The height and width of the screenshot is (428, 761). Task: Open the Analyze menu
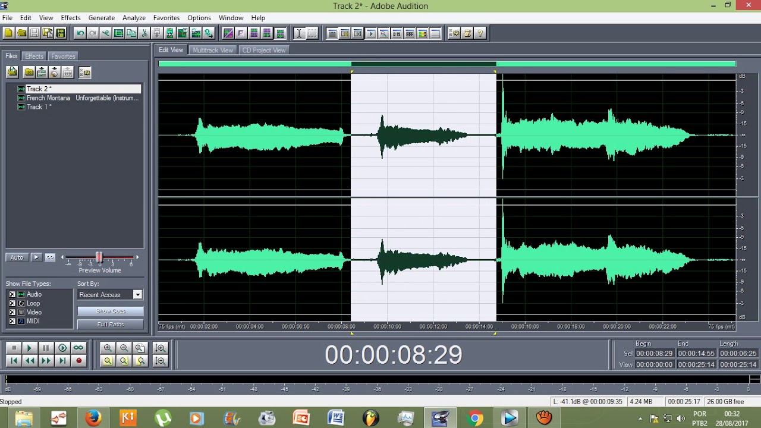click(x=134, y=18)
